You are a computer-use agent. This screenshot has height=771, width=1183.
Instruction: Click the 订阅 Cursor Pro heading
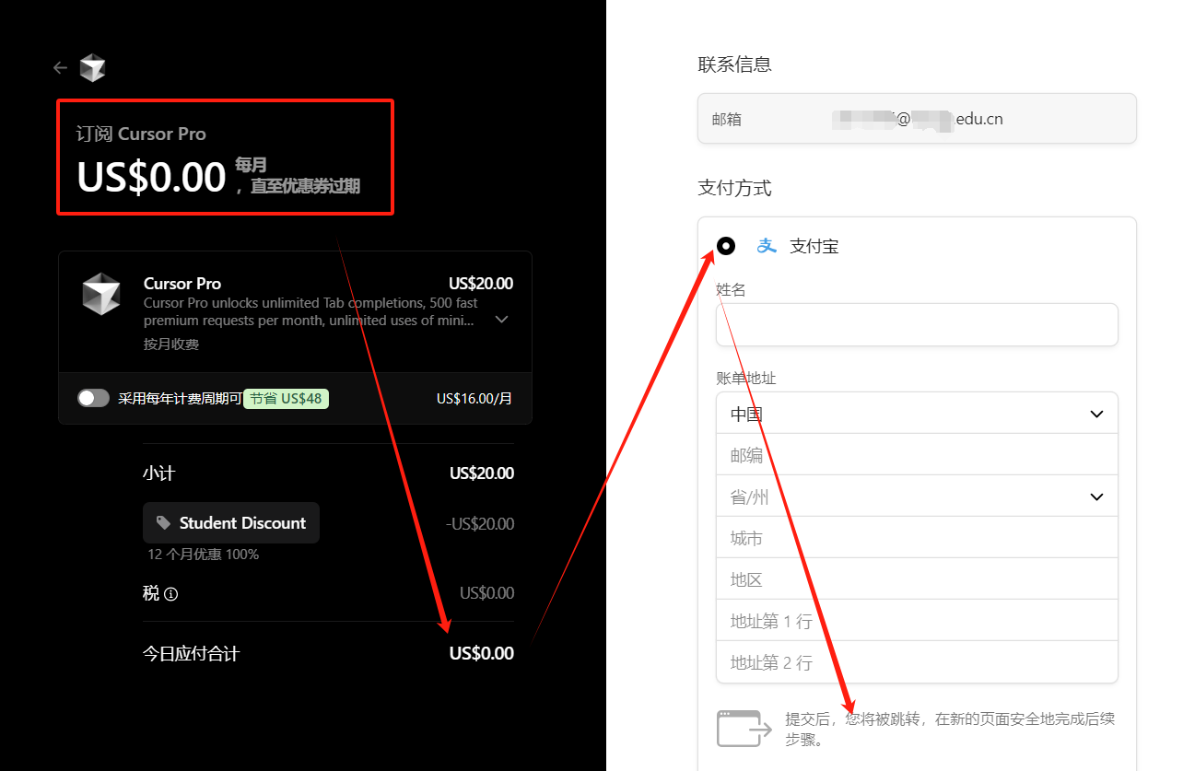(141, 134)
